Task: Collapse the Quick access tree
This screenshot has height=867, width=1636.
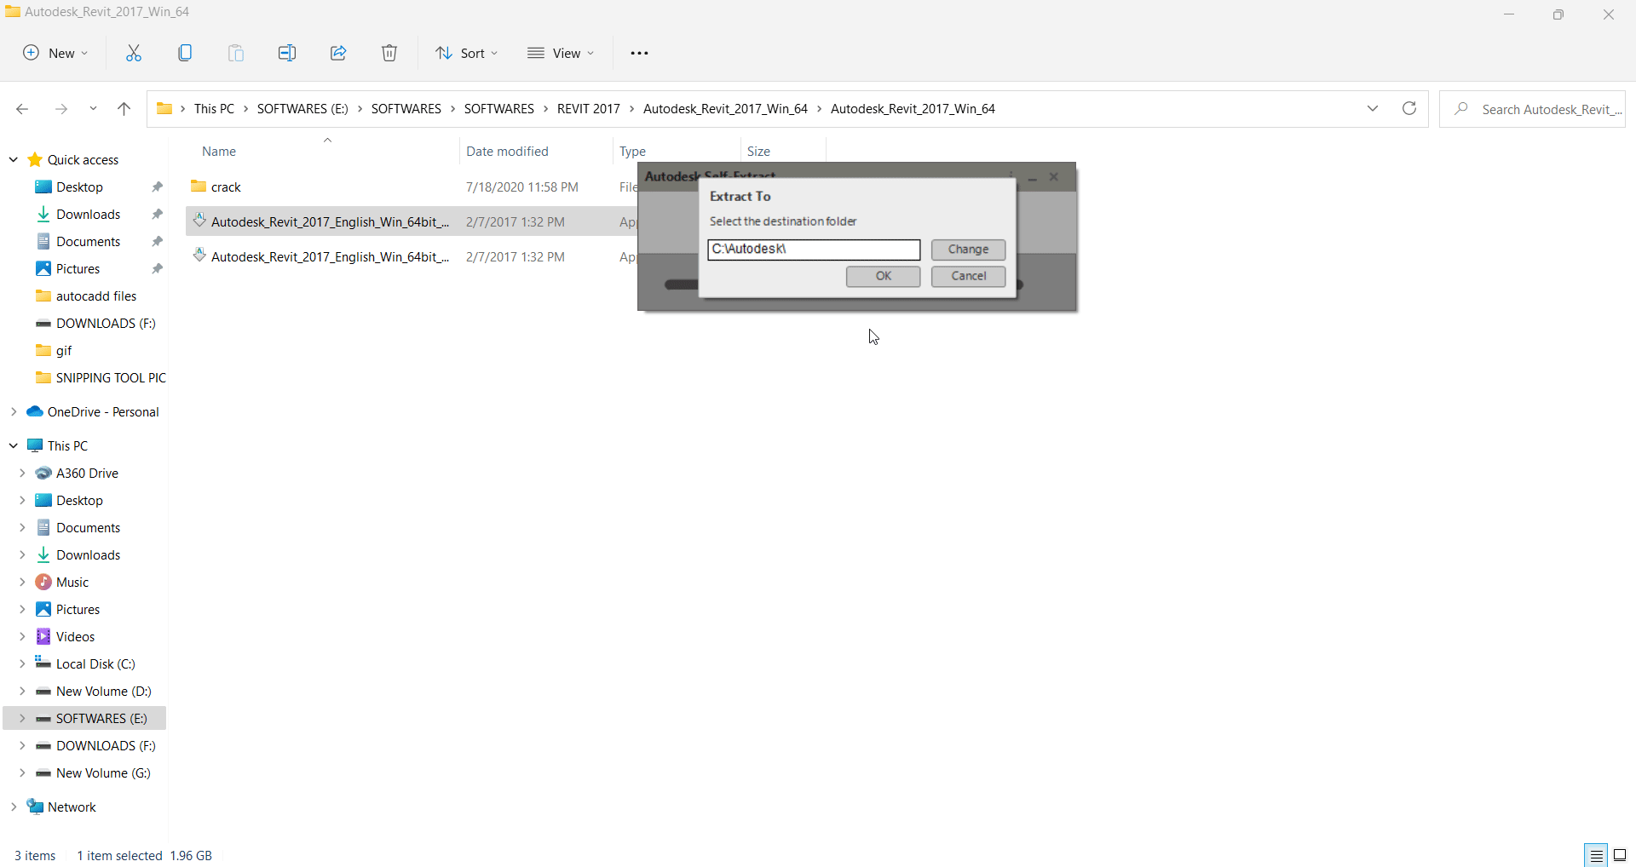Action: click(x=14, y=159)
